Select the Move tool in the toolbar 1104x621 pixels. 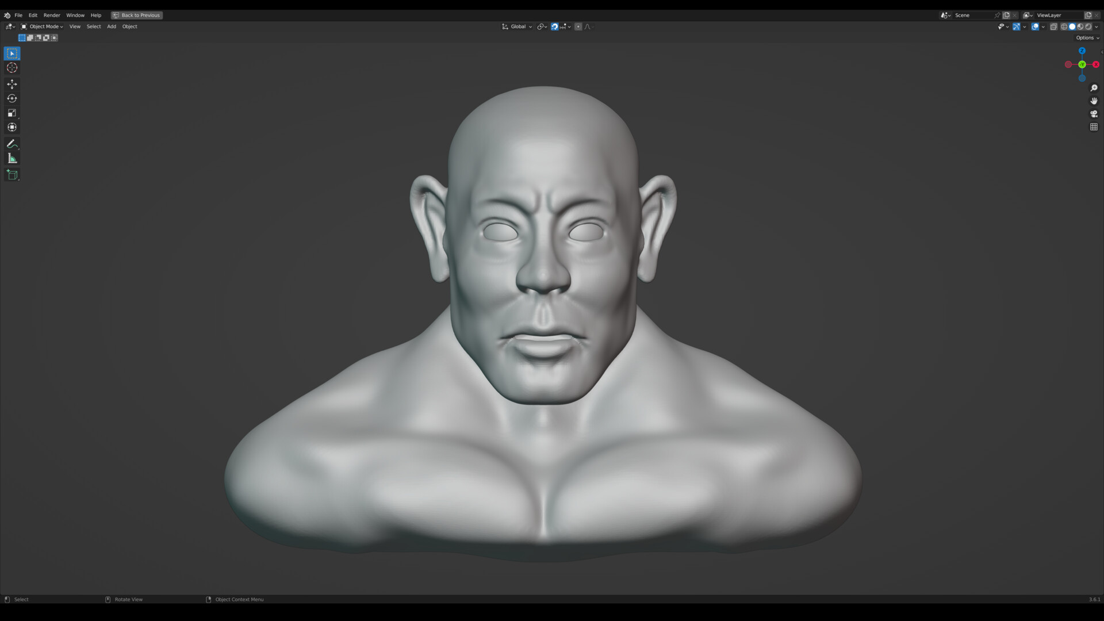click(11, 85)
